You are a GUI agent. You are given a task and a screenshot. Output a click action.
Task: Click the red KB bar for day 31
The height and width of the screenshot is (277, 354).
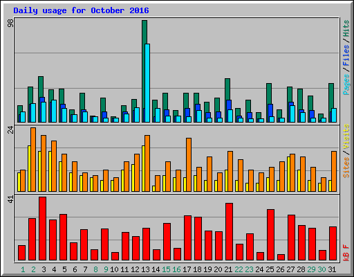click(333, 243)
